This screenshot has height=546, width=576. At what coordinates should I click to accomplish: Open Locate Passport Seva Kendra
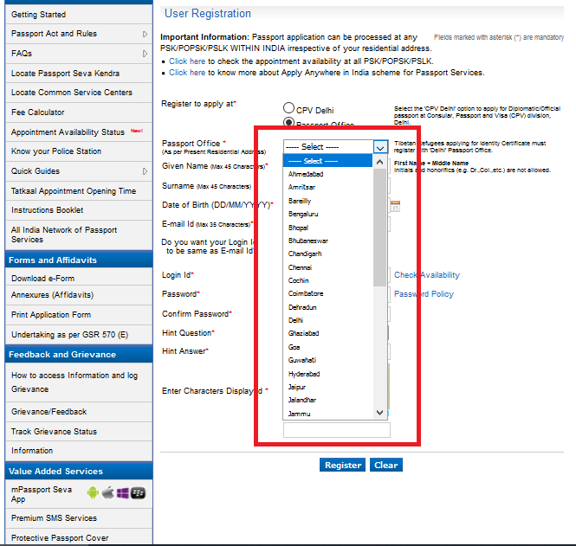coord(79,74)
